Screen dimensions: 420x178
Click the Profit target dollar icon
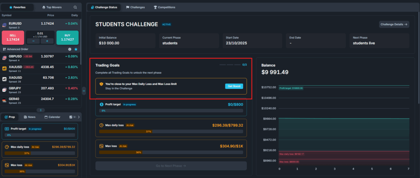(x=101, y=104)
